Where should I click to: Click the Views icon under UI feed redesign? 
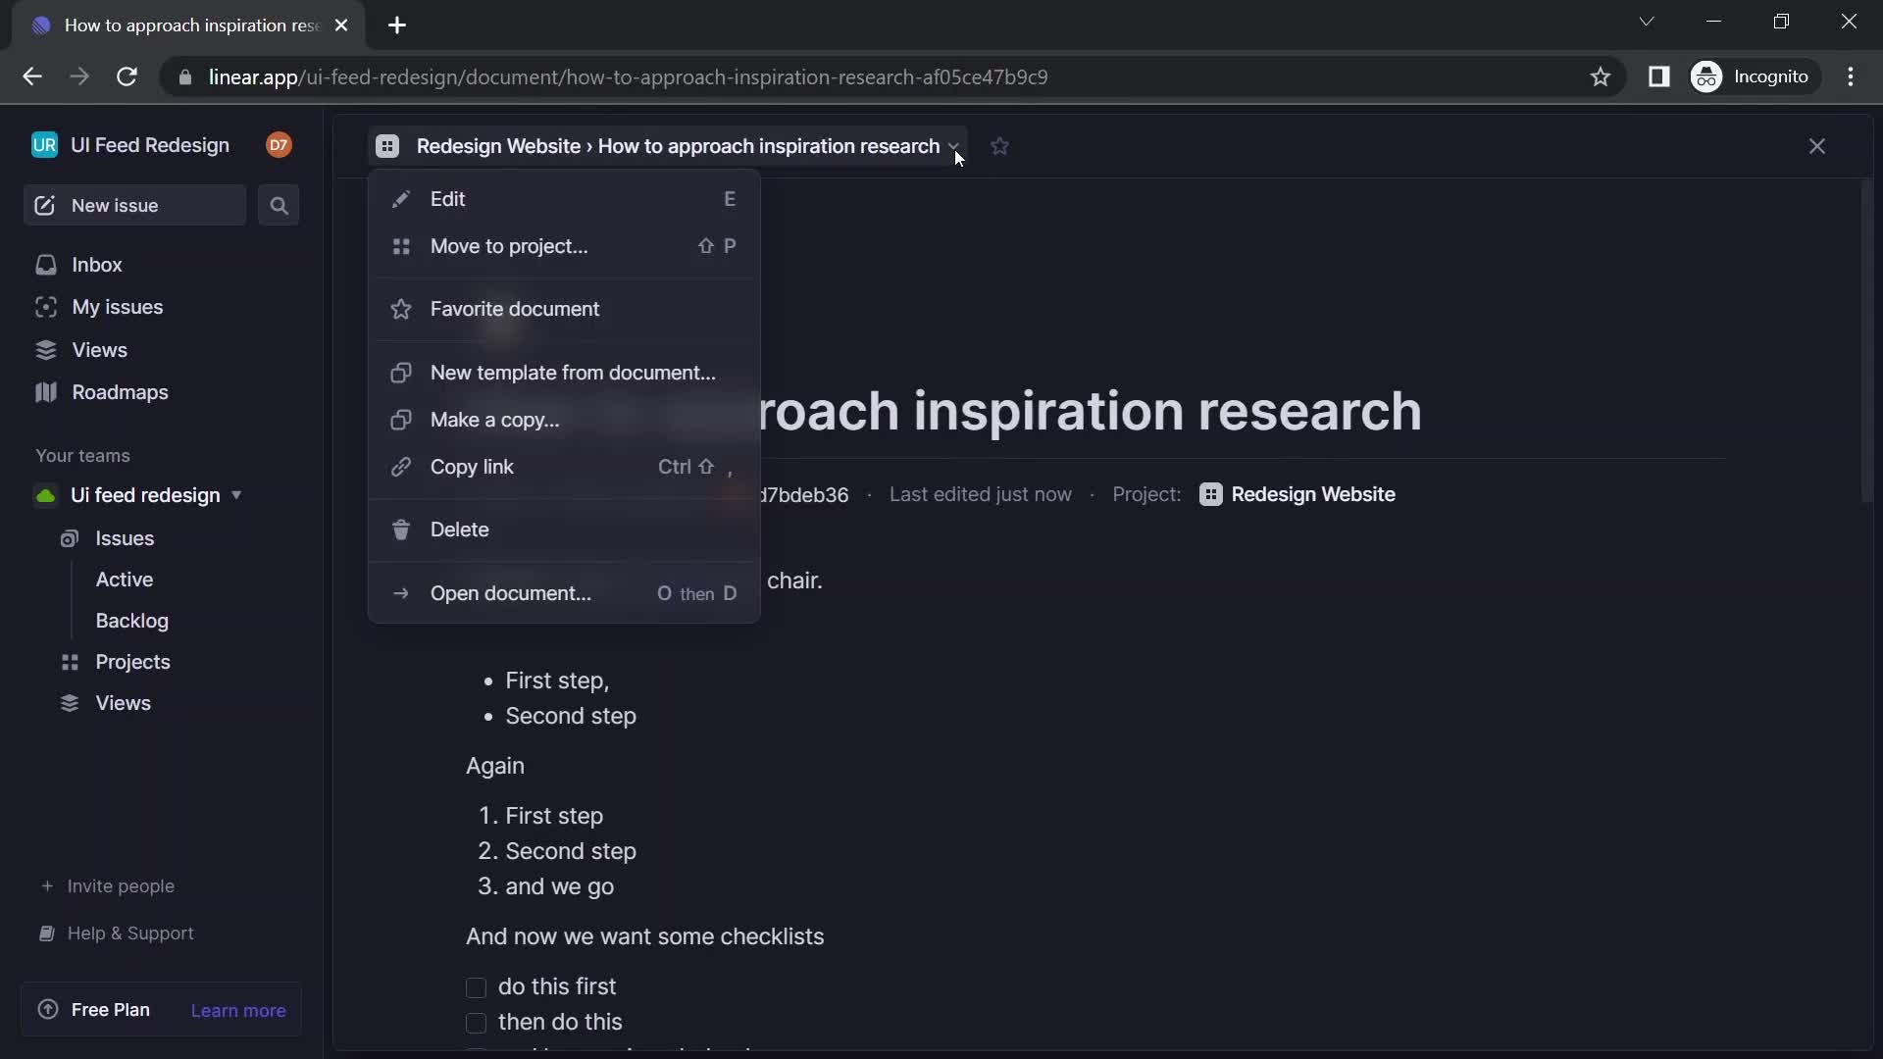coord(70,702)
